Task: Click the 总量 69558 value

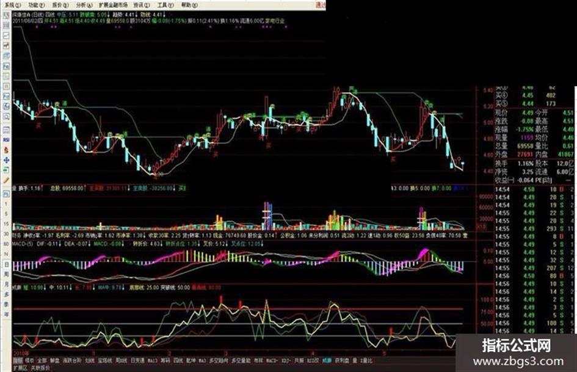Action: pos(525,146)
